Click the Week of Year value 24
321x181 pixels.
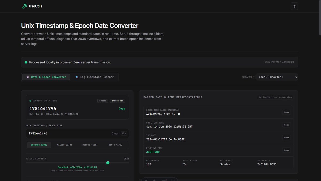click(x=185, y=164)
